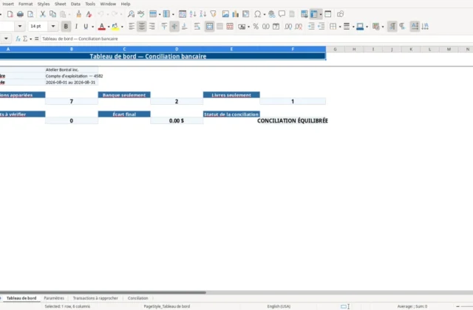The height and width of the screenshot is (310, 473).
Task: Select cell with CONCILIATION ÉQUILIBRÉE
Action: coord(293,121)
